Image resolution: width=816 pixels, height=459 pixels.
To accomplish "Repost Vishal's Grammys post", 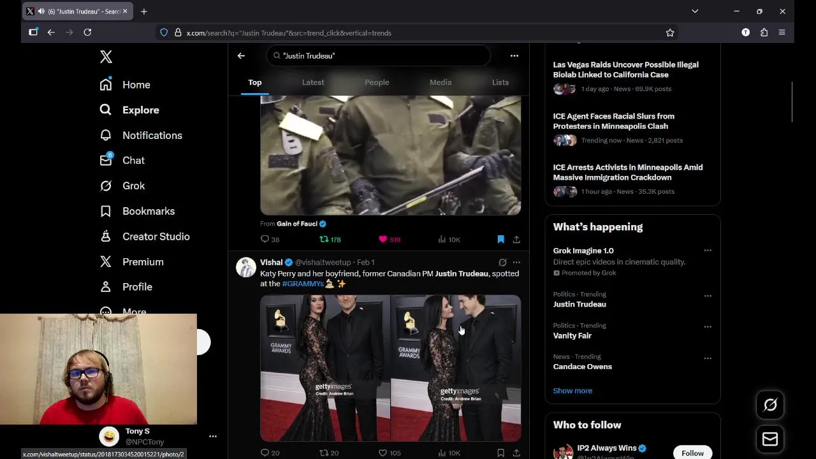I will [x=329, y=453].
